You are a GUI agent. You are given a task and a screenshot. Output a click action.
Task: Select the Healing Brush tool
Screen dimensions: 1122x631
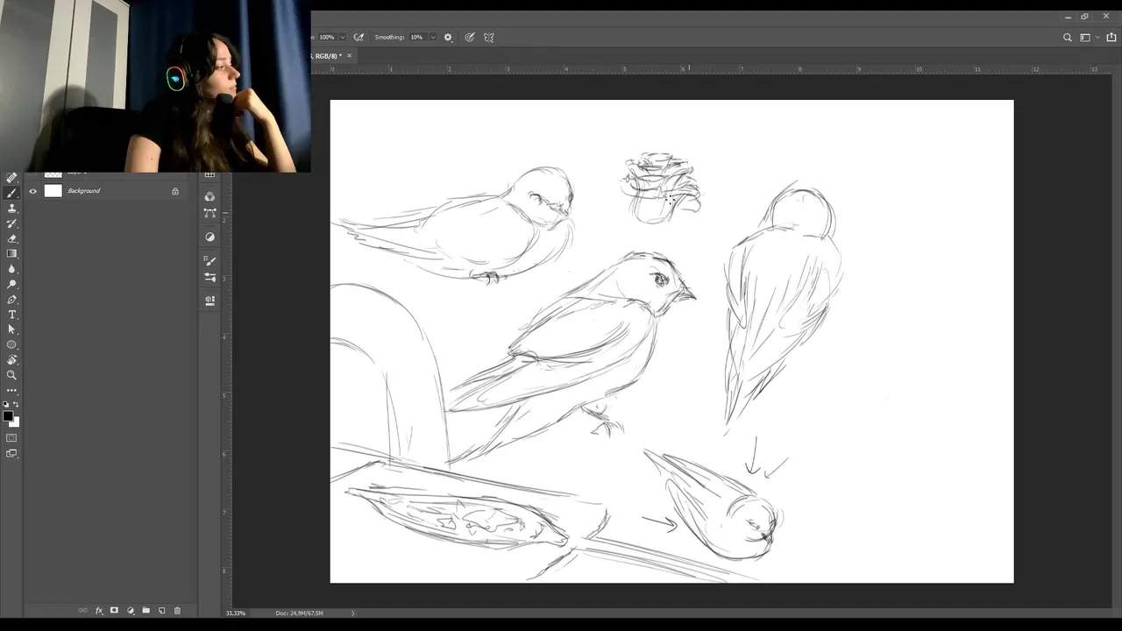11,178
